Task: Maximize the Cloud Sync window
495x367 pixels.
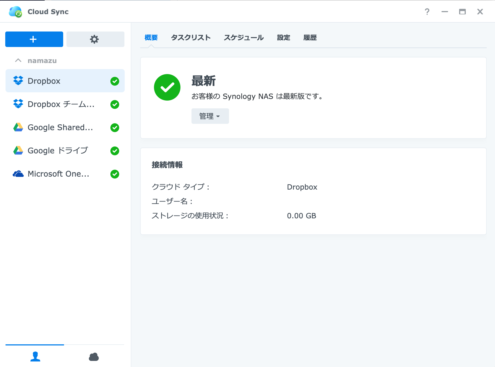Action: [x=462, y=12]
